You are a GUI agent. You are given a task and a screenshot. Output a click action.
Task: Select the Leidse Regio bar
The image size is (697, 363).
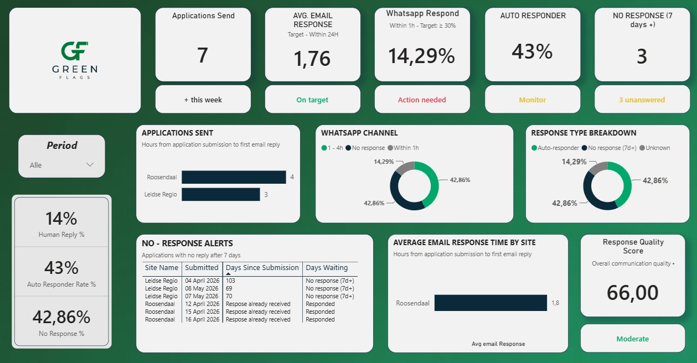tap(220, 194)
